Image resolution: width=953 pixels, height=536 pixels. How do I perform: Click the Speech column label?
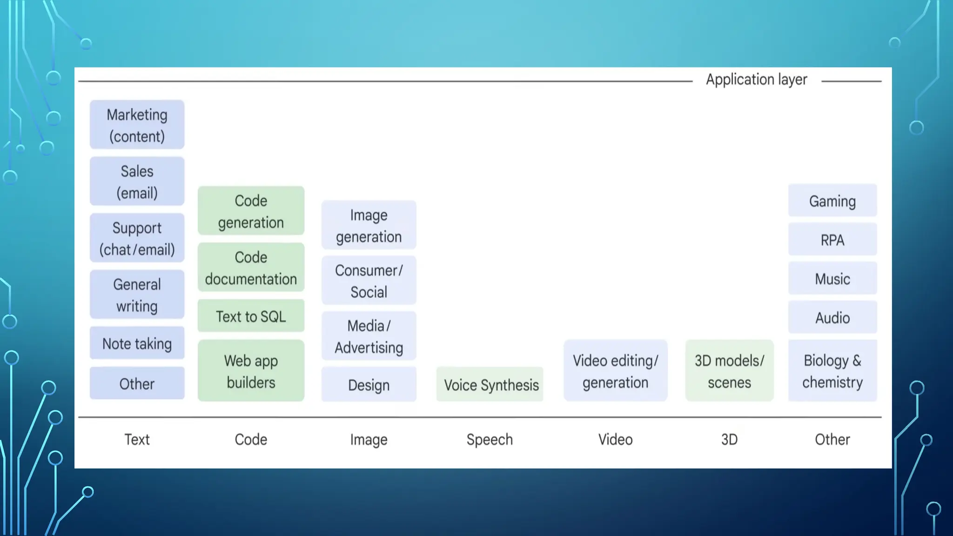coord(490,439)
